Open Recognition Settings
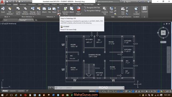The height and width of the screenshot is (97, 172). pyautogui.click(x=92, y=11)
